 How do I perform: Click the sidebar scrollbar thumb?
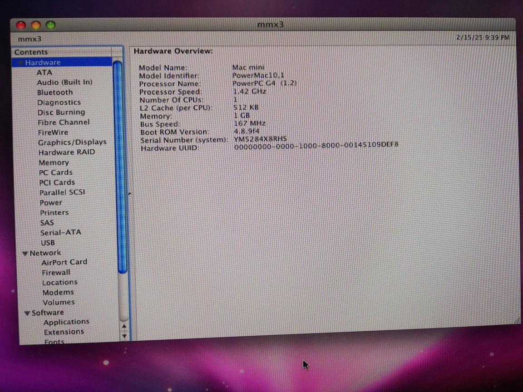click(x=119, y=167)
